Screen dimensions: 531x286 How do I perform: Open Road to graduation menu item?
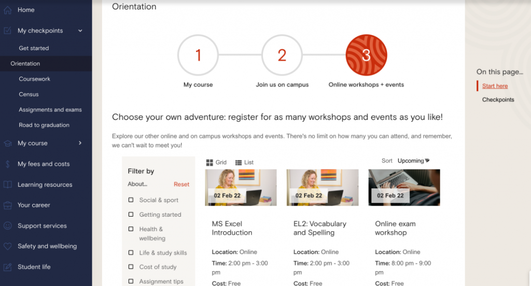44,125
